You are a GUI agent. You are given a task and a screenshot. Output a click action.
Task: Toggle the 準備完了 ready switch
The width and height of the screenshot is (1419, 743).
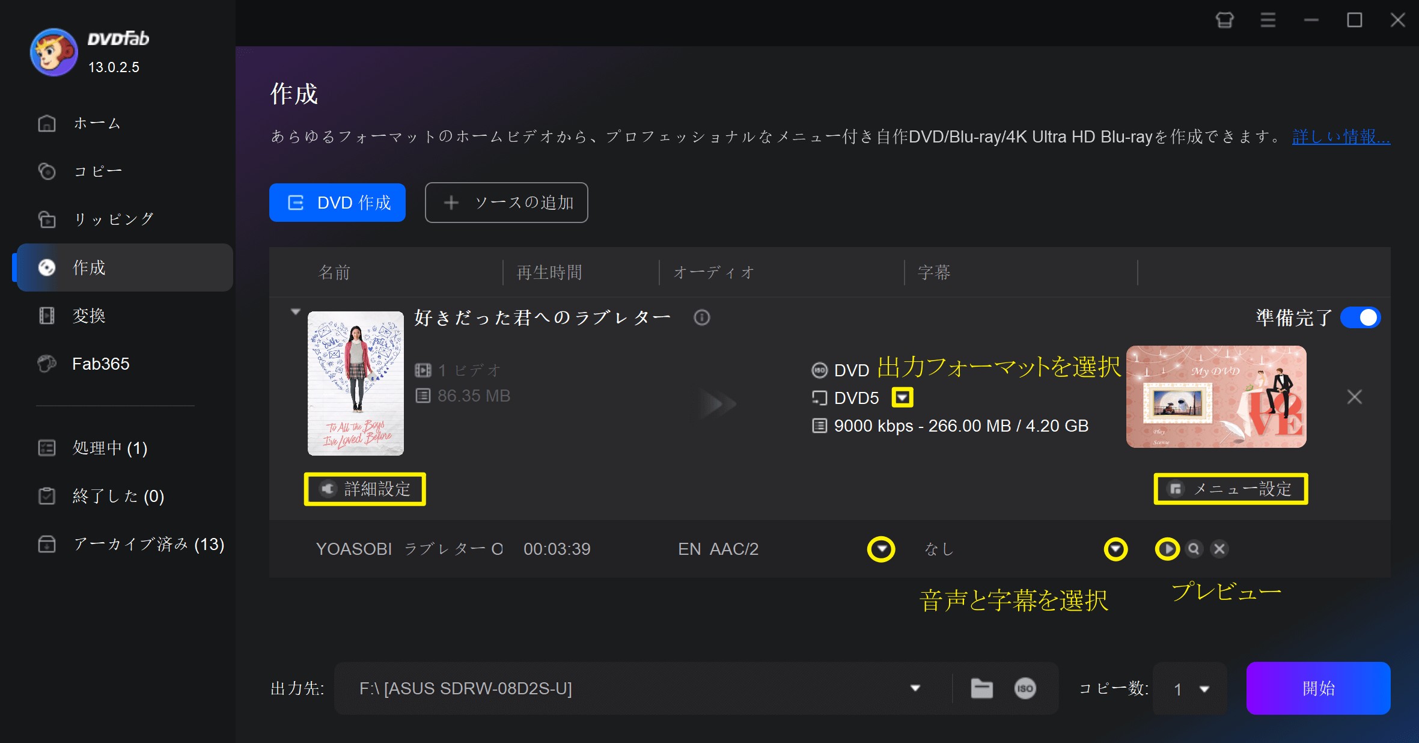pyautogui.click(x=1361, y=317)
